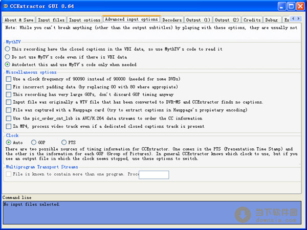Select the Advanced input options tab
The width and height of the screenshot is (307, 230).
pyautogui.click(x=131, y=19)
